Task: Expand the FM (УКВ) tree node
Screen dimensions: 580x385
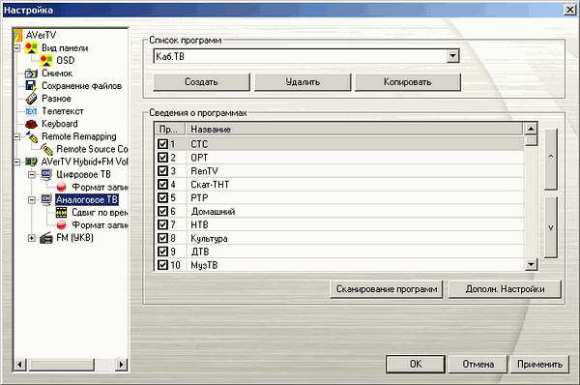Action: tap(32, 238)
